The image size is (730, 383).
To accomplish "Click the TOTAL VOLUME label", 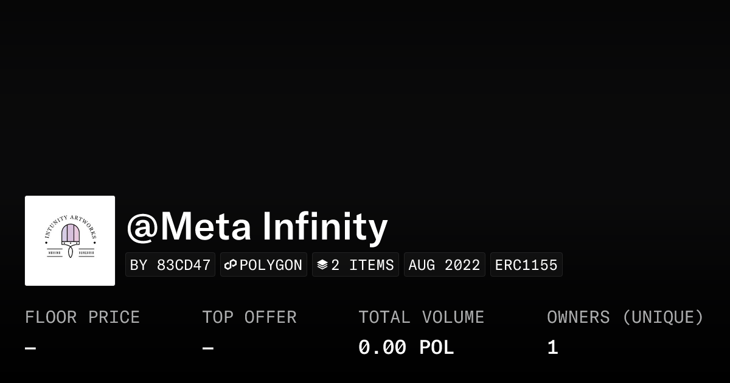I will [x=421, y=317].
